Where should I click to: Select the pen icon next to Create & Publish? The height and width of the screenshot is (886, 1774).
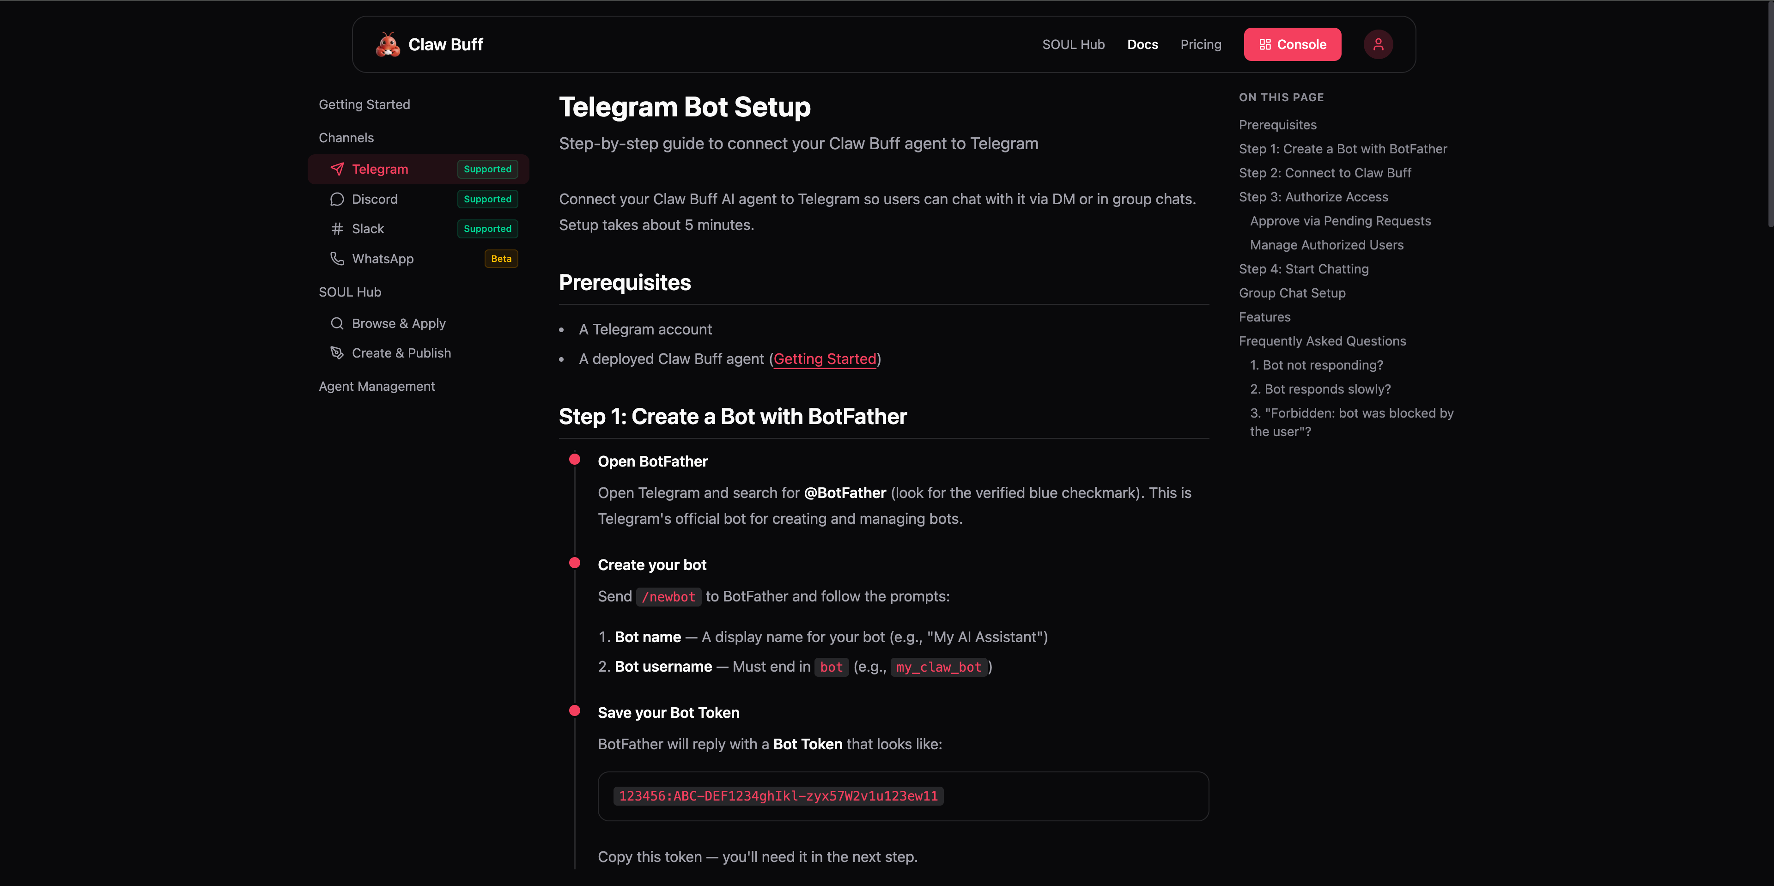click(x=337, y=352)
